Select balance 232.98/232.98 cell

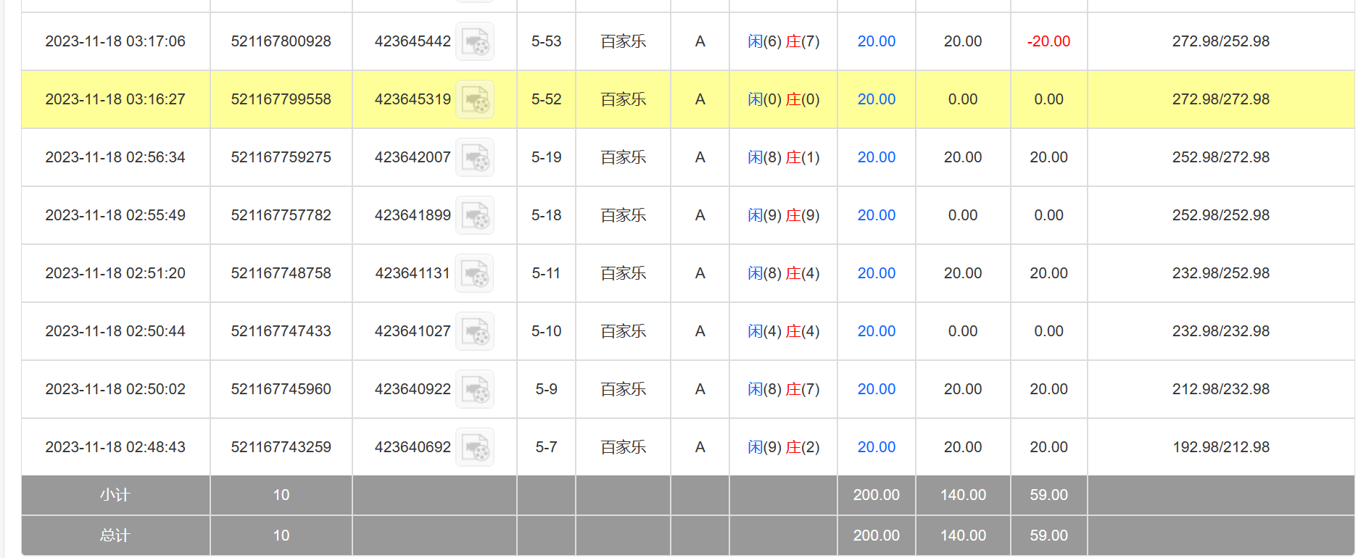pyautogui.click(x=1220, y=331)
